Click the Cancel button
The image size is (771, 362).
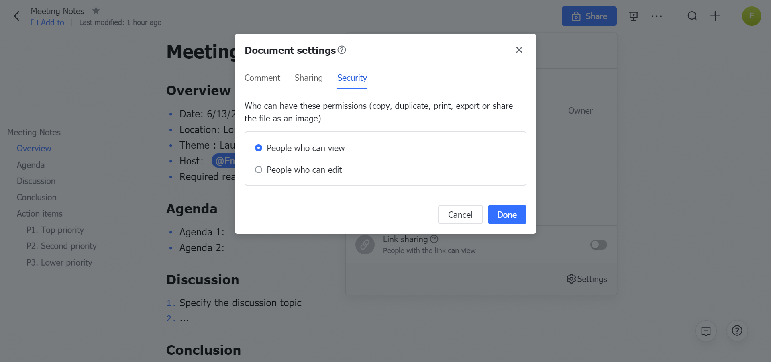(460, 215)
